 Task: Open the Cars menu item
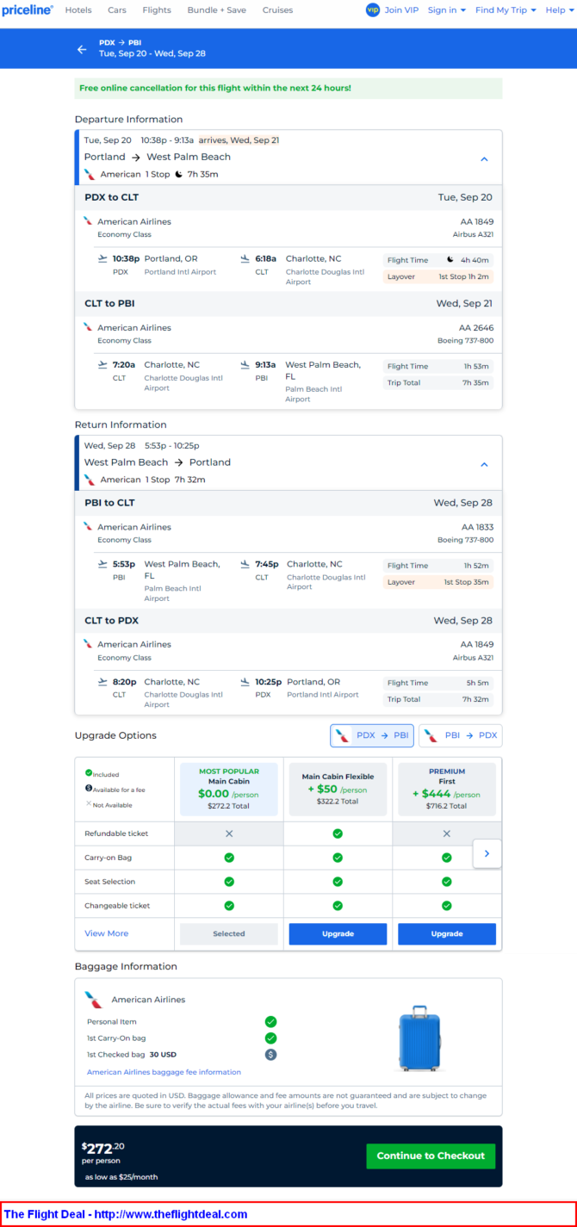tap(117, 10)
